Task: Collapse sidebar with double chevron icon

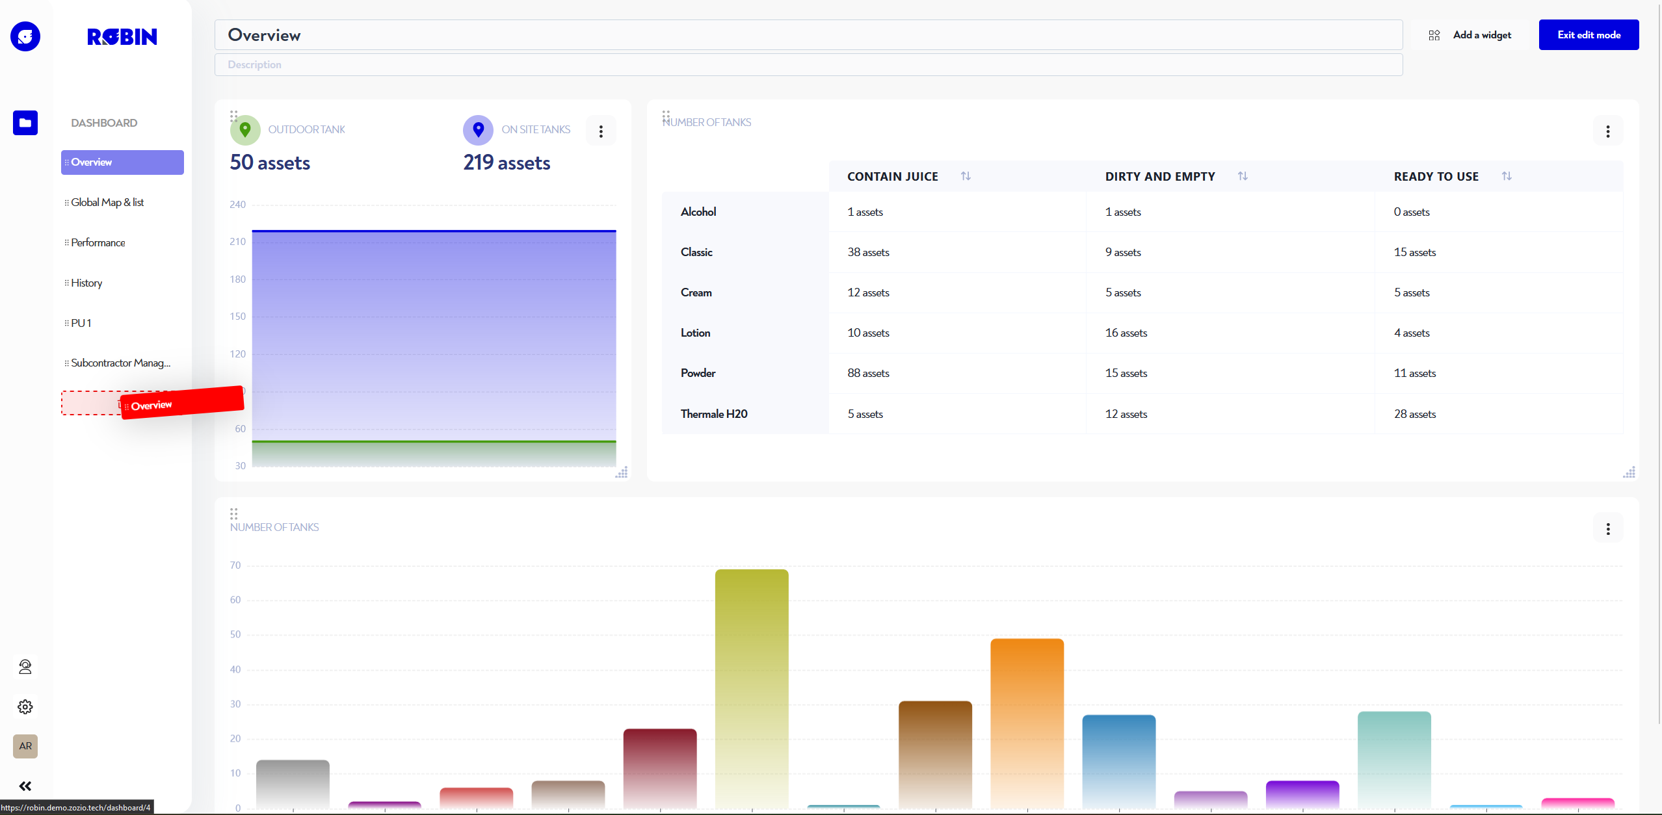Action: (25, 786)
